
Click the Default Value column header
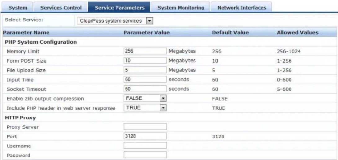pos(230,33)
